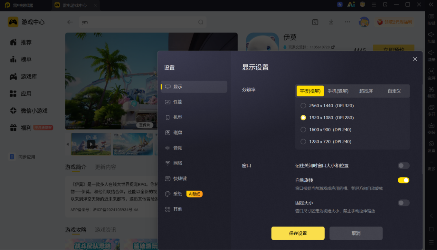The height and width of the screenshot is (250, 437).
Task: Switch to the 自定义 resolution tab
Action: point(394,91)
